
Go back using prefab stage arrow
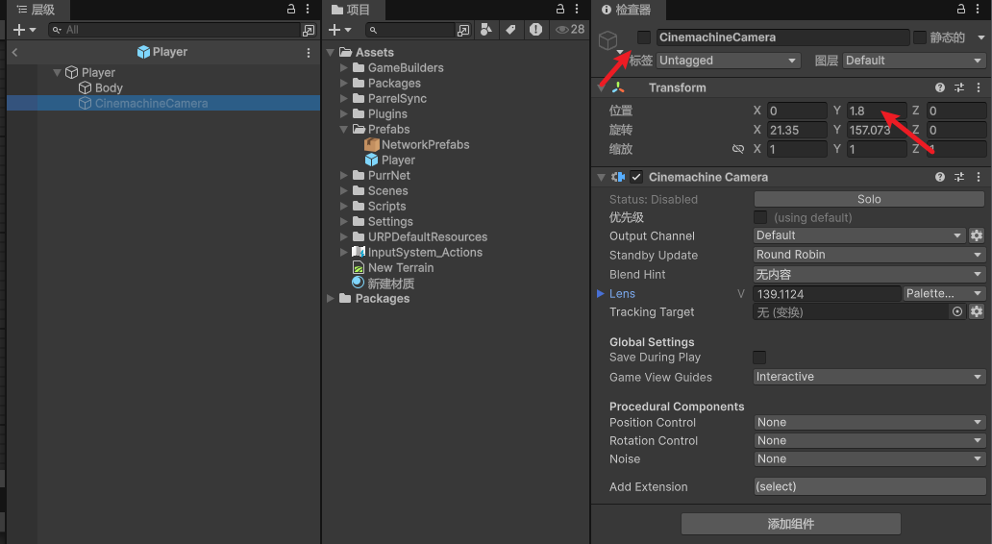(14, 53)
